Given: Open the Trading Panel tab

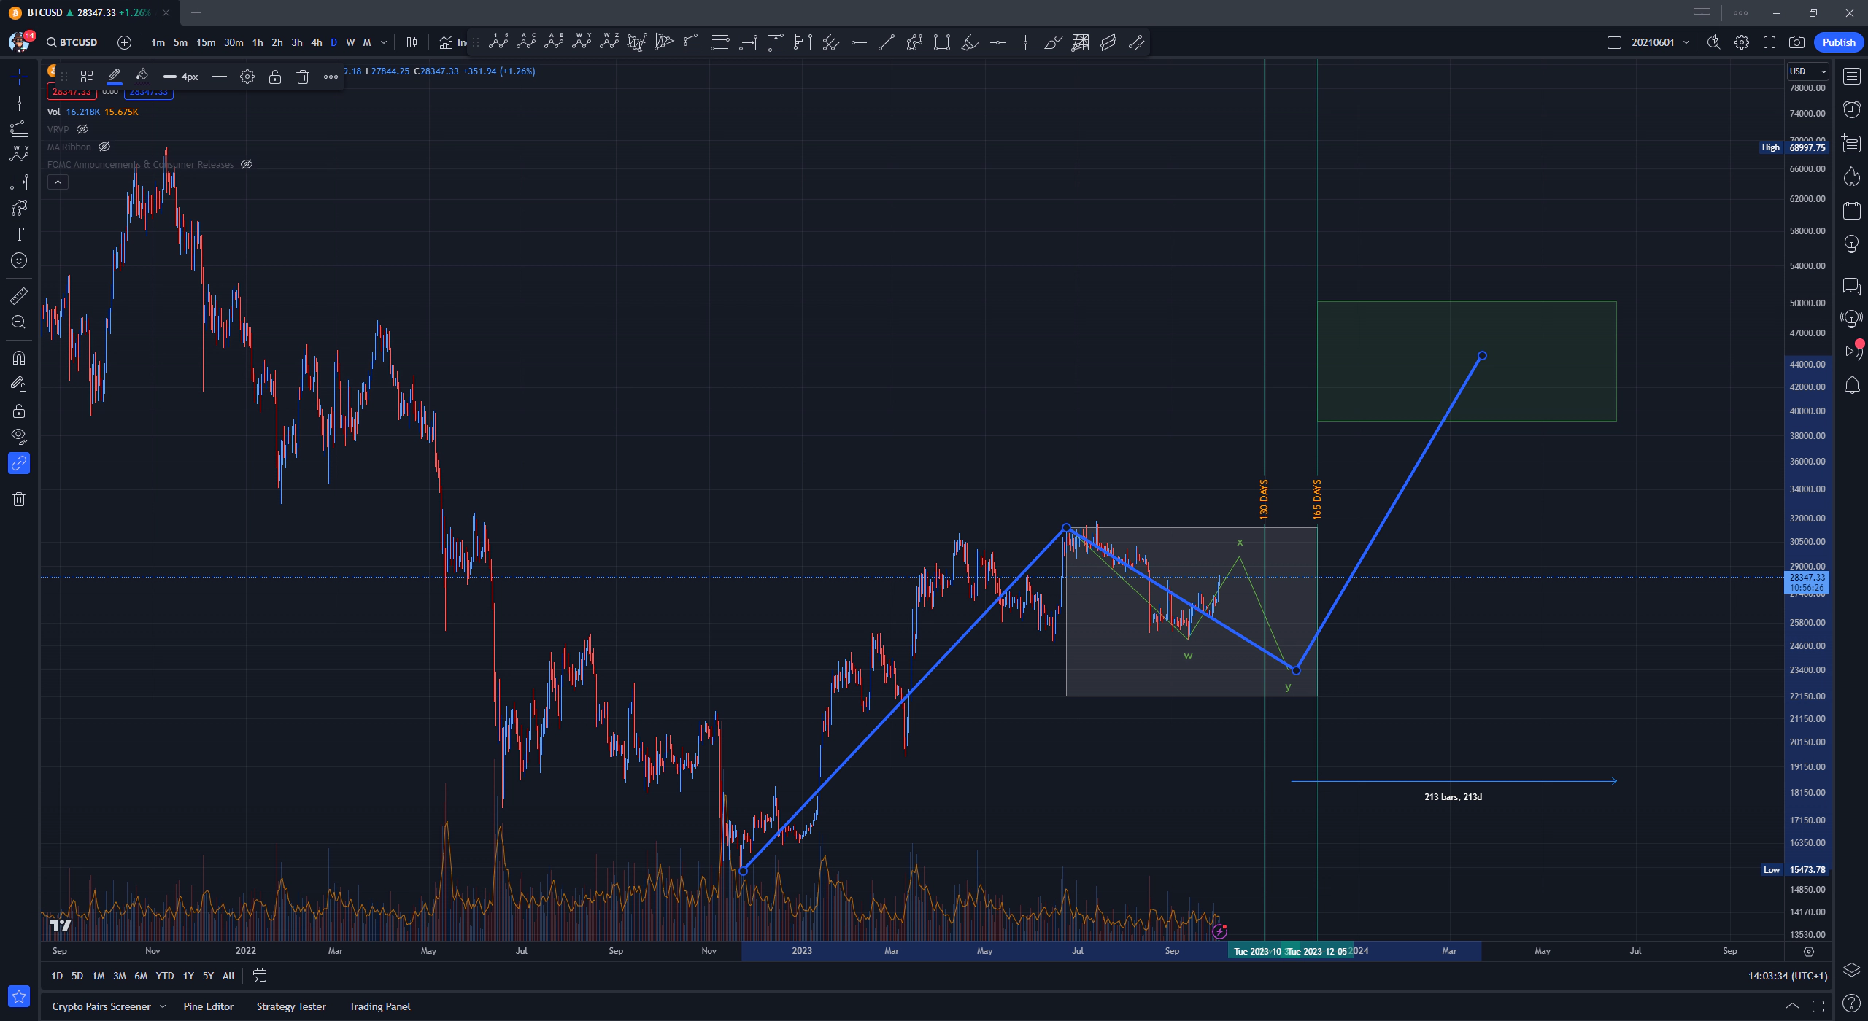Looking at the screenshot, I should point(379,1006).
